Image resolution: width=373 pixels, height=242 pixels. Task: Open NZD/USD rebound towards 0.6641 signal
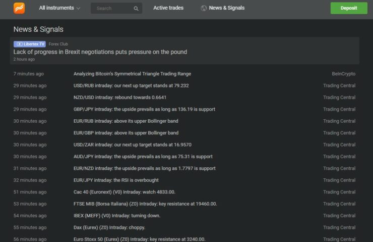(120, 98)
